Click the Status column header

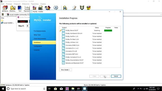pos(97,28)
